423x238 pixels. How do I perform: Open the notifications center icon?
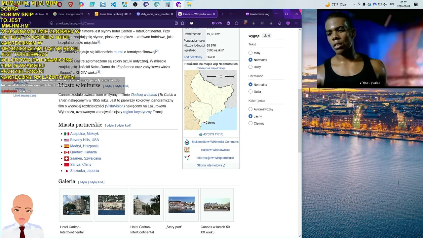pyautogui.click(x=416, y=4)
